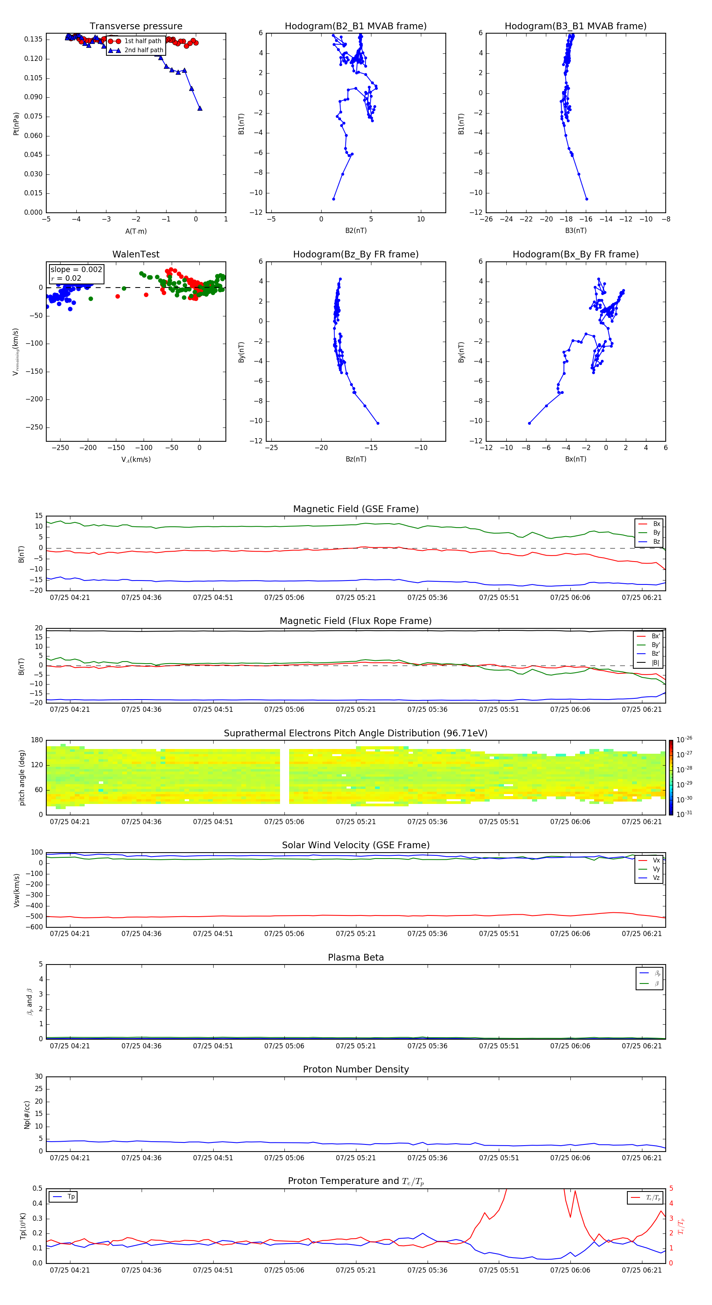
Task: Click "07/25 04:21" tick under the Plasma Beta panel
Action: click(70, 1046)
